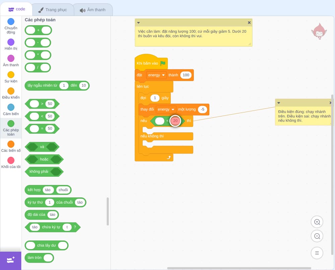Select the Hiển thị category circle
335x270 pixels.
(x=11, y=42)
